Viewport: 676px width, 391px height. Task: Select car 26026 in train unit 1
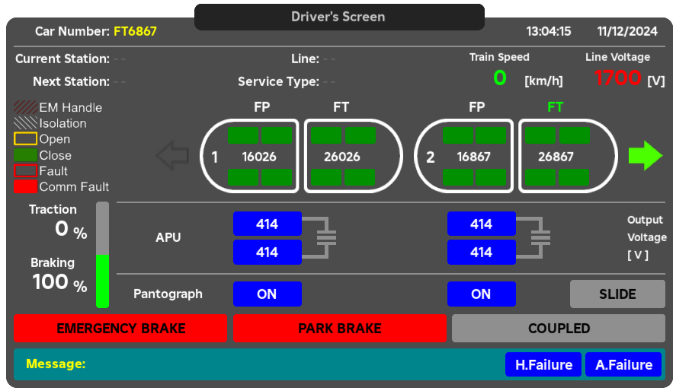[x=354, y=156]
